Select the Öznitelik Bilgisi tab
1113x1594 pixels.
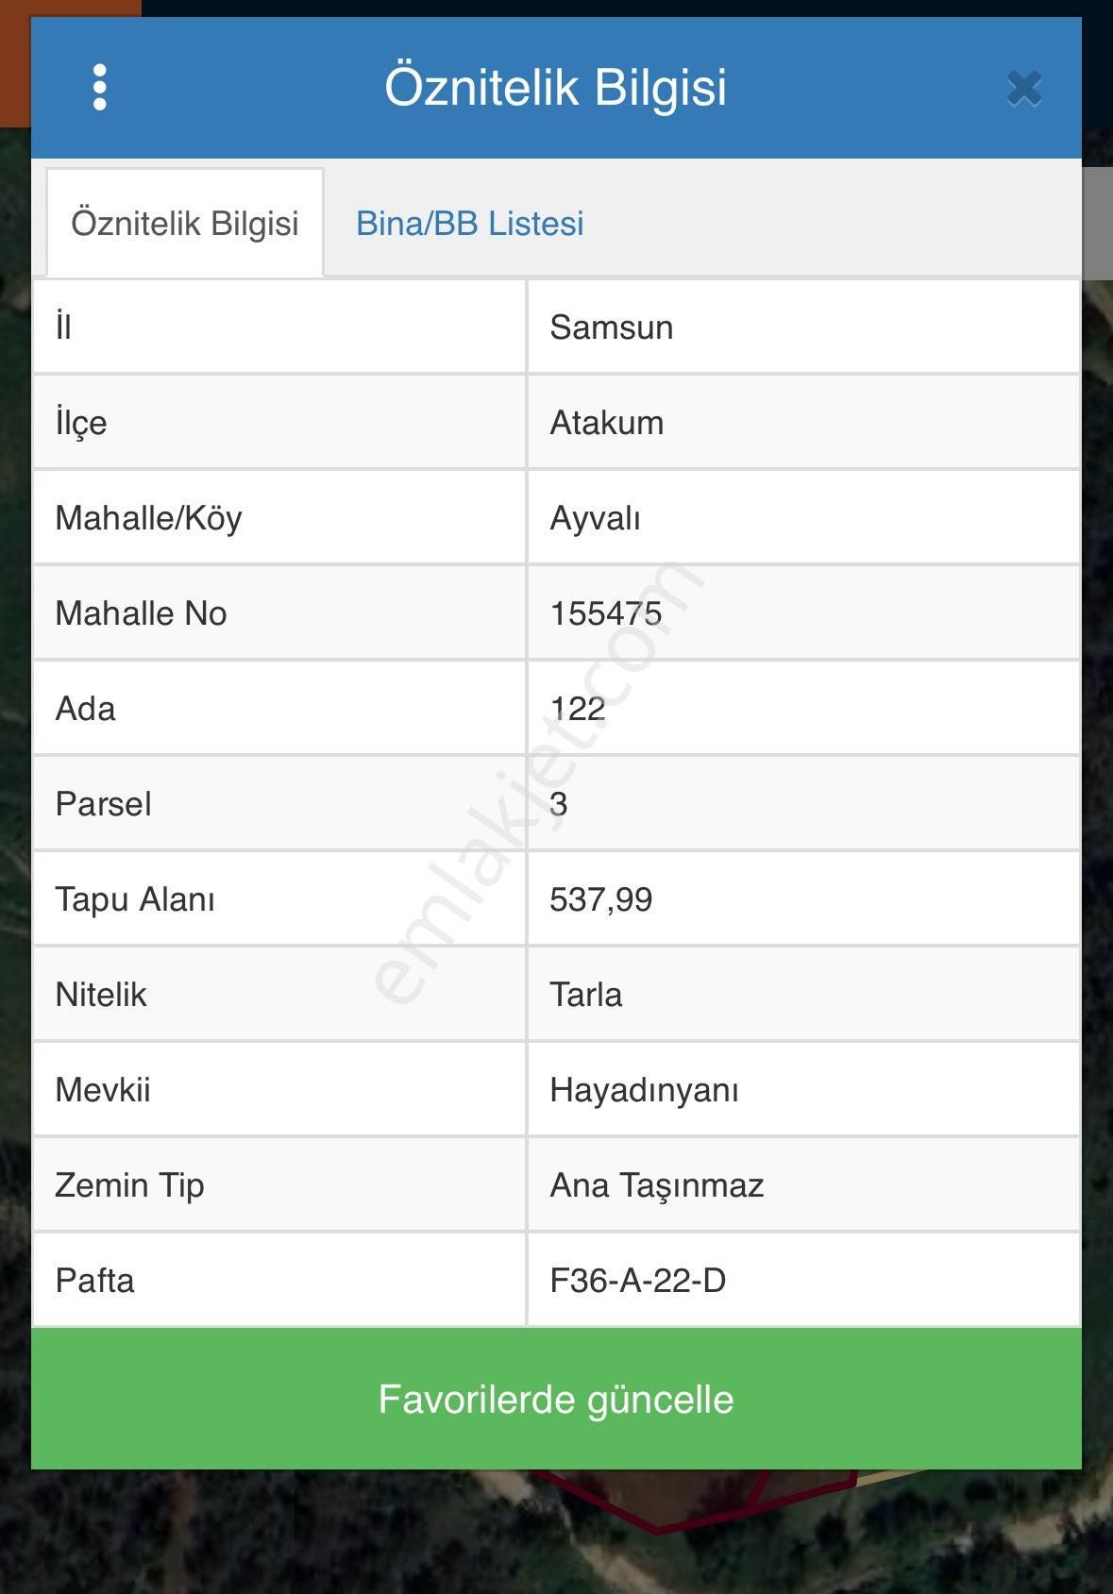point(185,224)
